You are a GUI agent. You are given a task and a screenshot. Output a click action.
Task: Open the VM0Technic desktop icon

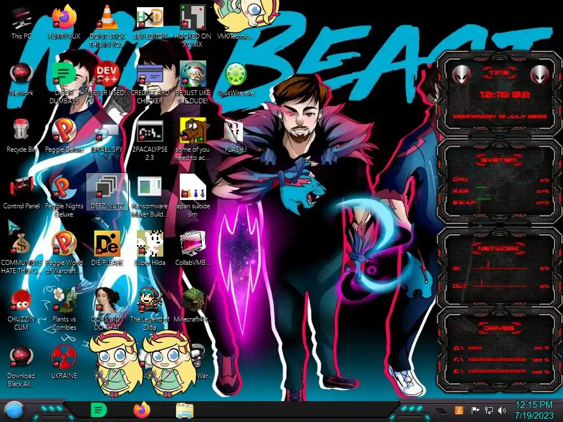235,19
